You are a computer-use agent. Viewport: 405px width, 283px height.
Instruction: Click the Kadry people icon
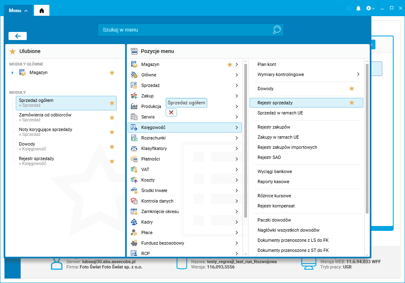tap(134, 222)
